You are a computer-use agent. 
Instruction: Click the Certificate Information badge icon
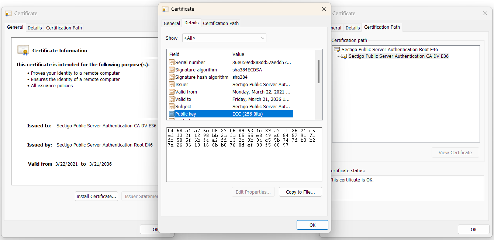[x=23, y=50]
